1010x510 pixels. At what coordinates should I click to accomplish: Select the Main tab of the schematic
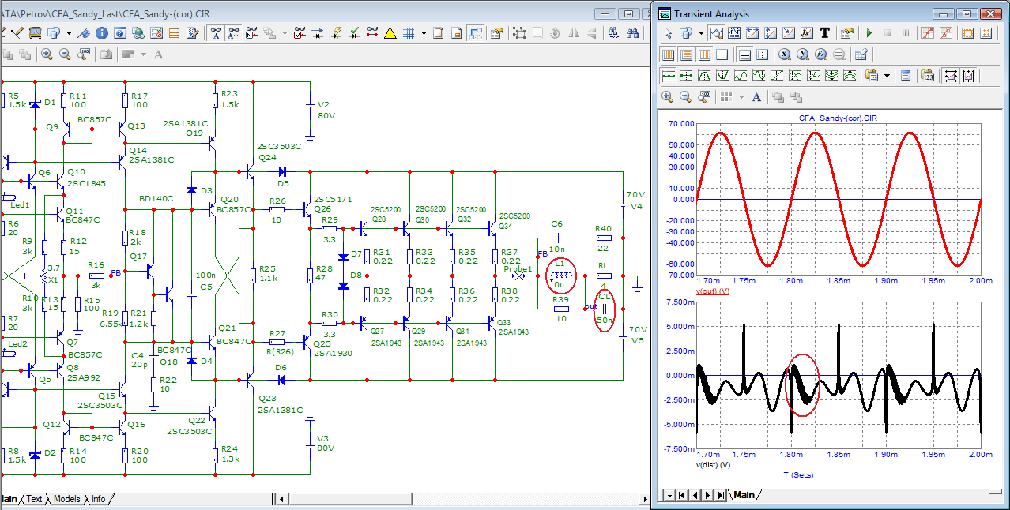[x=9, y=499]
